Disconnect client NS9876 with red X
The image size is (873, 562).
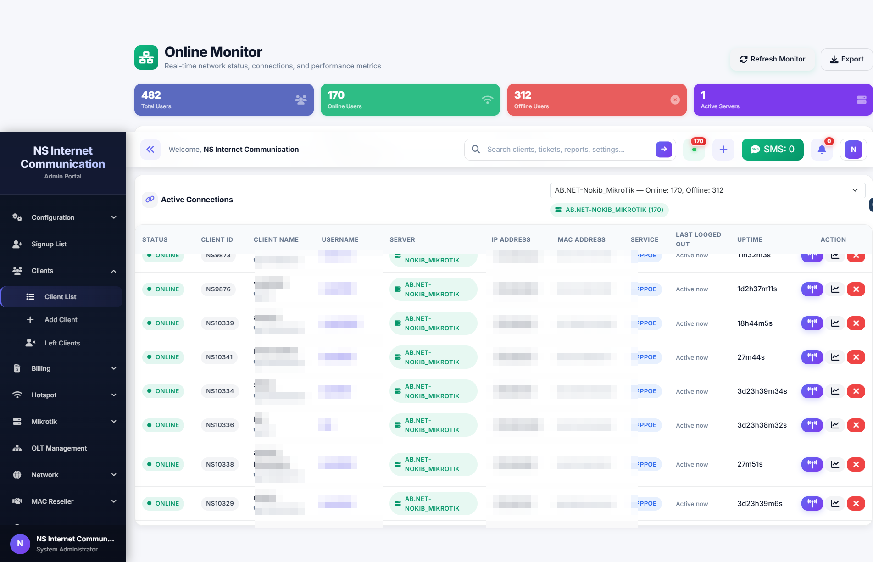click(856, 289)
